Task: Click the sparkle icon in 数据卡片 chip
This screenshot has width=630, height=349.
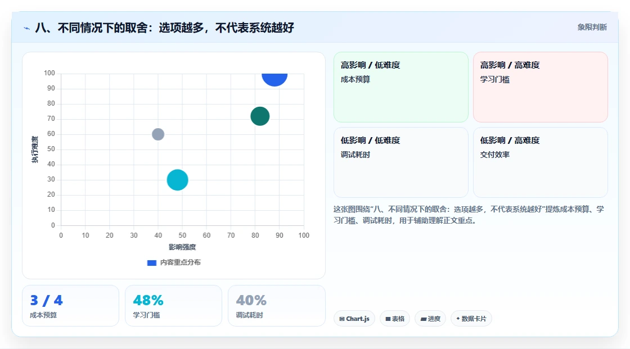Action: coord(458,319)
